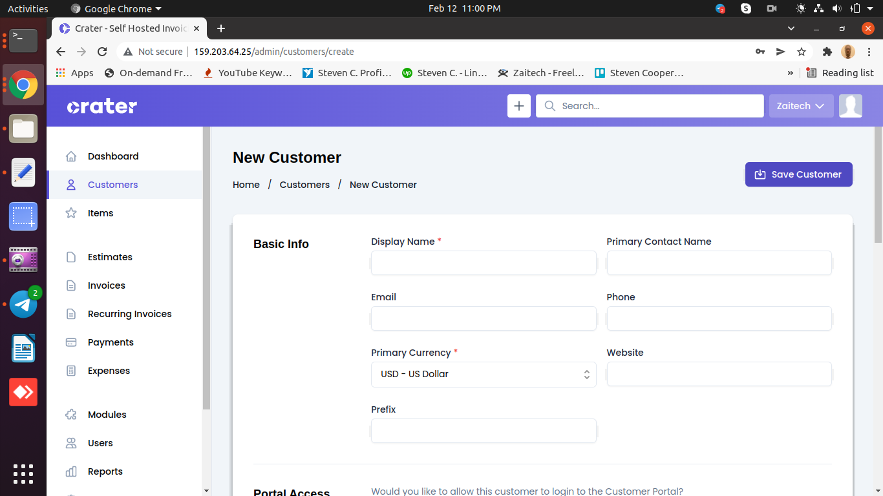Screen dimensions: 883x496
Task: Click the Expenses calculator icon
Action: pos(71,371)
